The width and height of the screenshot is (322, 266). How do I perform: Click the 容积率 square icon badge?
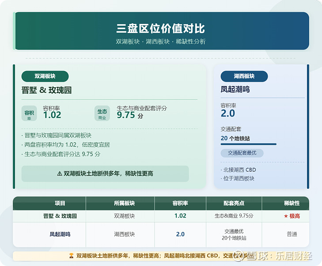(x=29, y=113)
